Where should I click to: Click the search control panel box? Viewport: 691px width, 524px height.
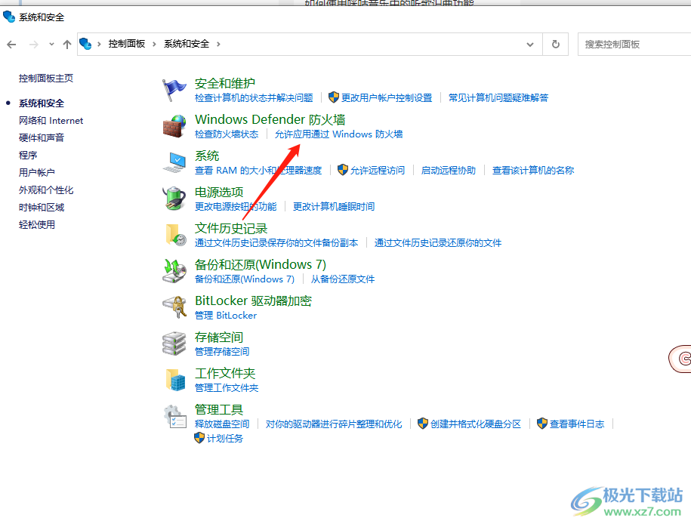pos(634,44)
